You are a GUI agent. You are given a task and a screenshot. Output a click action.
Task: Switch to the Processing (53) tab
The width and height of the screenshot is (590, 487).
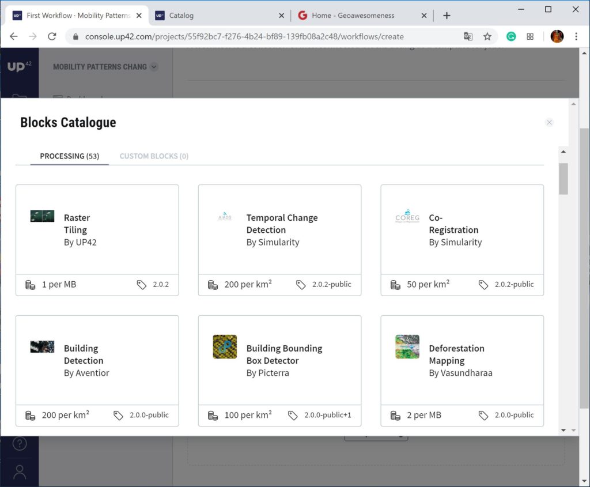tap(70, 156)
